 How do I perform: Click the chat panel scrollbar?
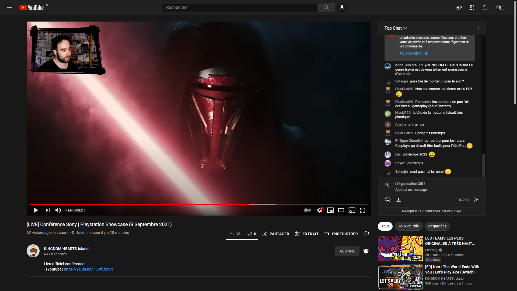click(483, 165)
